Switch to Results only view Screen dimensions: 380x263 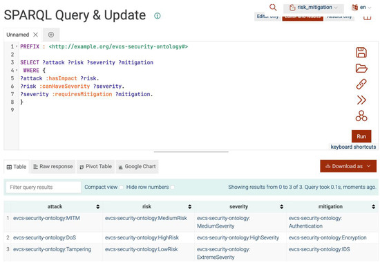coord(339,17)
